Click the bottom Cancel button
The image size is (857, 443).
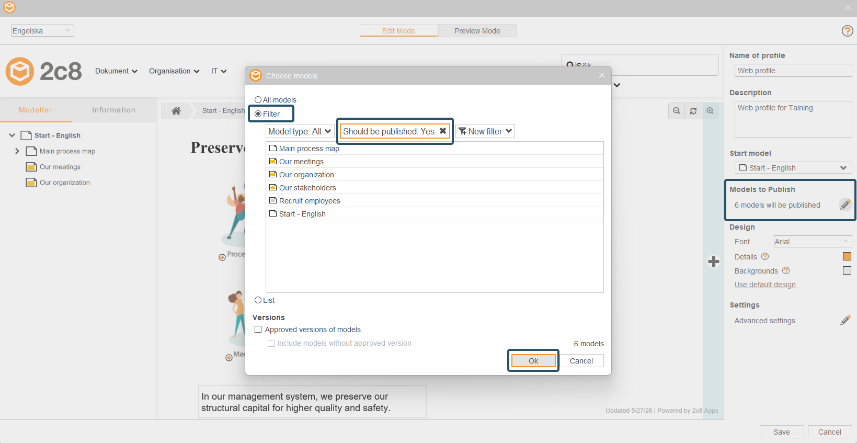coord(830,432)
